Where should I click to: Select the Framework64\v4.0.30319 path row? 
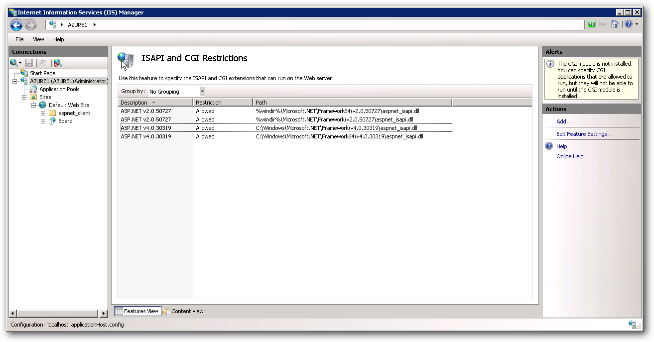[285, 136]
